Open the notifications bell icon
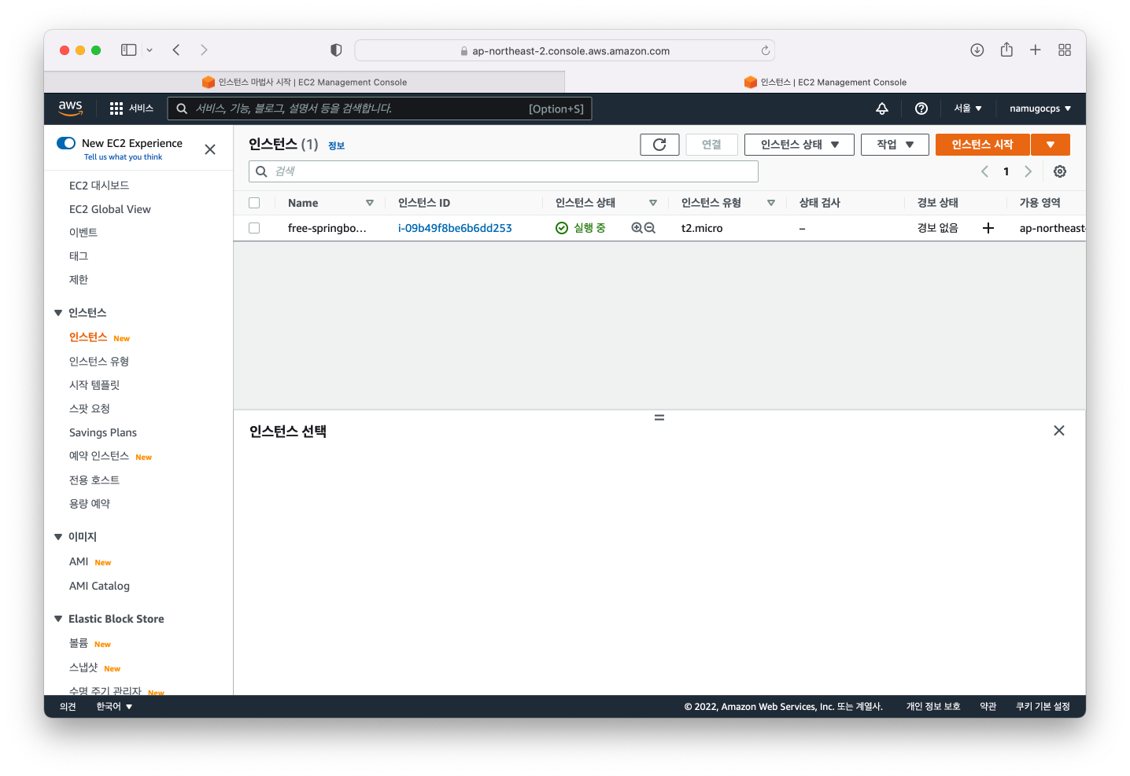The height and width of the screenshot is (776, 1130). 882,108
